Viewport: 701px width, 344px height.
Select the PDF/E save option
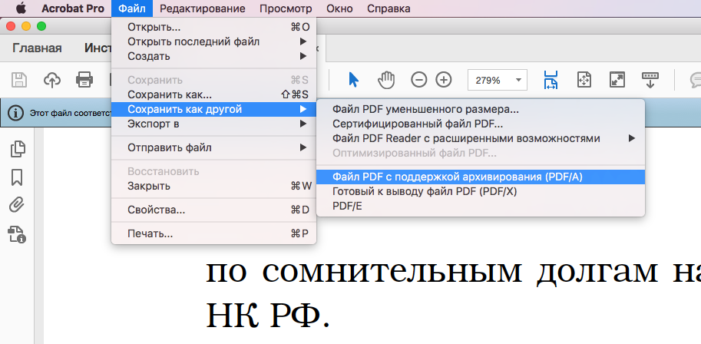pos(481,207)
